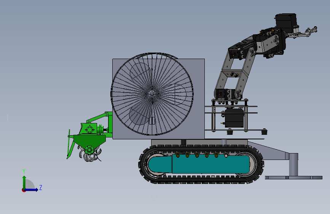Select the black motor box under the platform
Screen dimensions: 330x214
tap(234, 118)
